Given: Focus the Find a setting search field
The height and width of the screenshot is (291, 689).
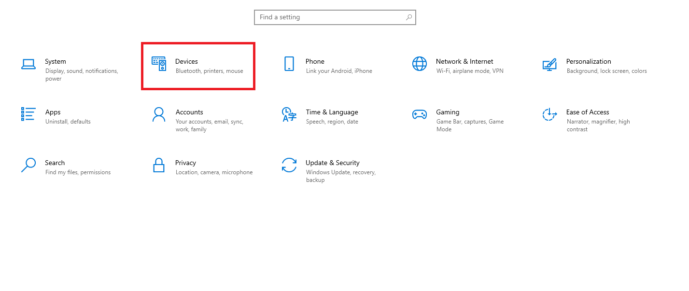Looking at the screenshot, I should [335, 17].
